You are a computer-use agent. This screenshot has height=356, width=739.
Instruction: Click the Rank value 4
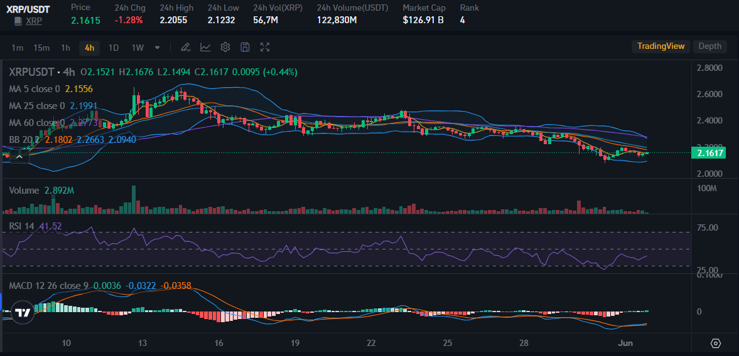pos(462,20)
